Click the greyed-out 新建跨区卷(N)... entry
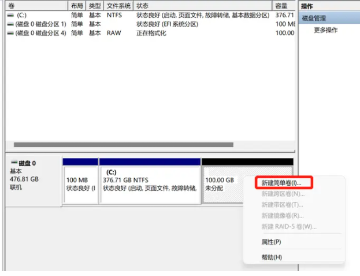Screen dimensions: 360x276 [x=283, y=194]
